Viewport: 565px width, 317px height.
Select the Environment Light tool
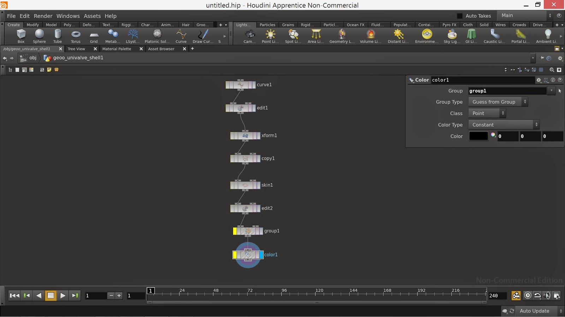(x=427, y=36)
